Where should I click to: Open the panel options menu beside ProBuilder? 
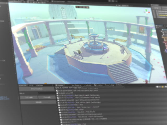click(53, 85)
